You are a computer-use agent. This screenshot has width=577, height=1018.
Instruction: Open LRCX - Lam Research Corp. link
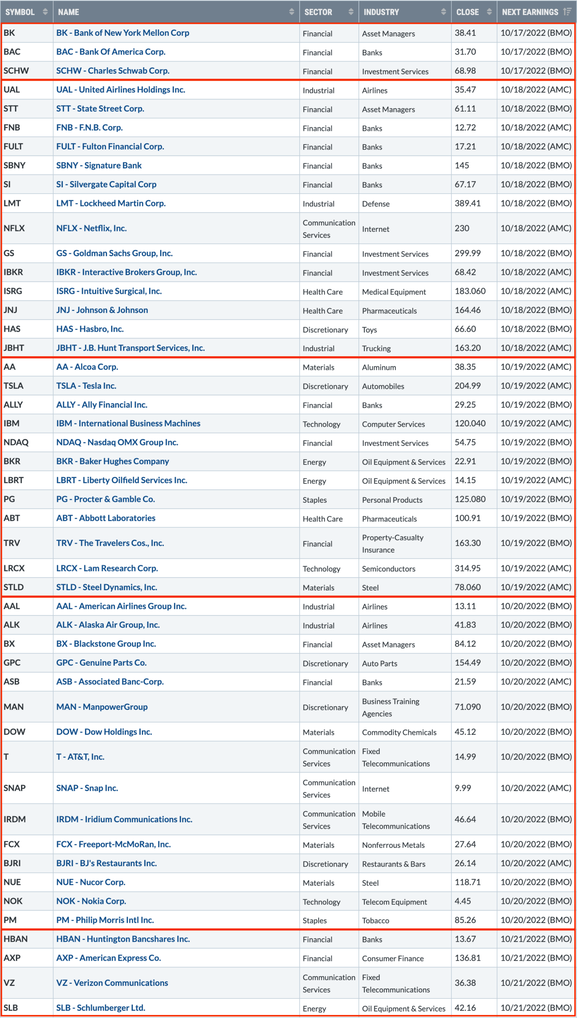[107, 568]
